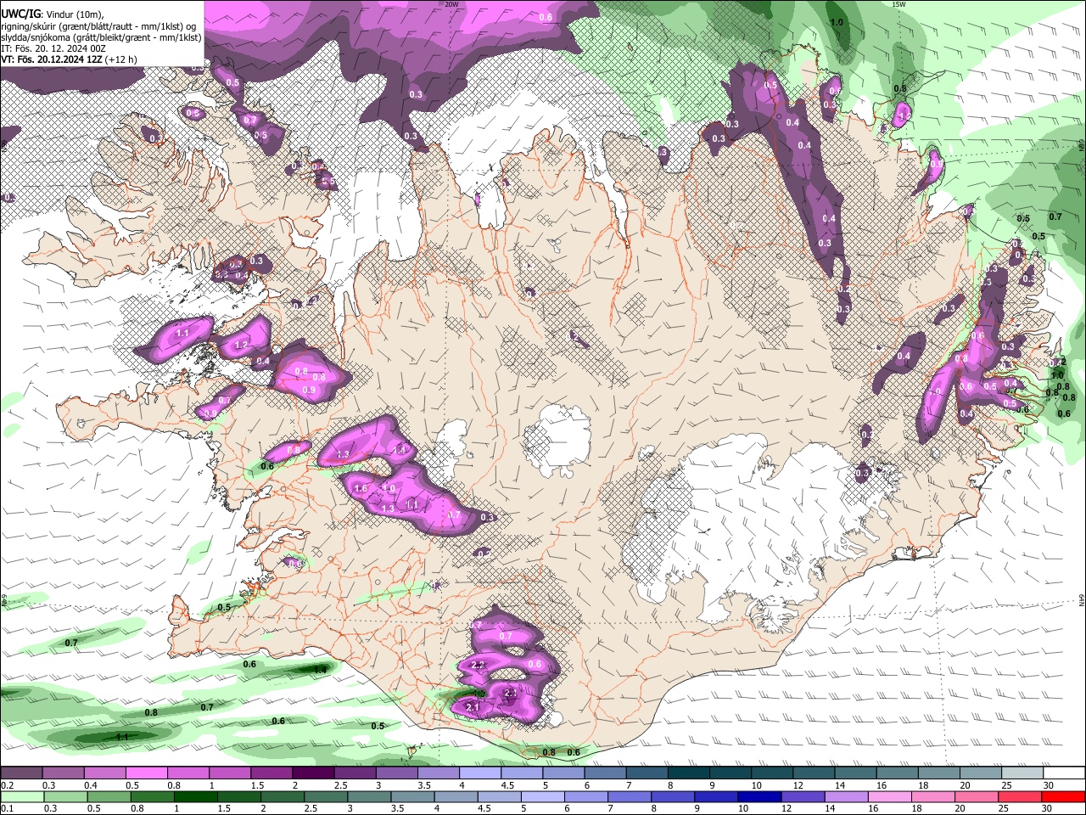Click the 2.2 snowfall value on the map
The height and width of the screenshot is (815, 1086).
click(477, 665)
